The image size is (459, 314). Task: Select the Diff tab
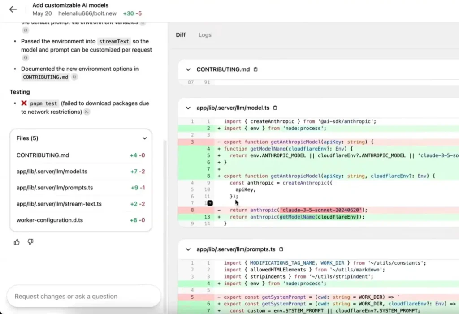point(181,35)
